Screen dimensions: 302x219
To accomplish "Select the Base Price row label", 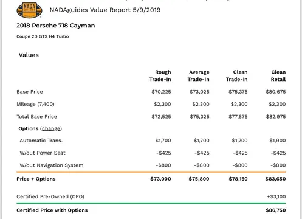I will click(30, 92).
